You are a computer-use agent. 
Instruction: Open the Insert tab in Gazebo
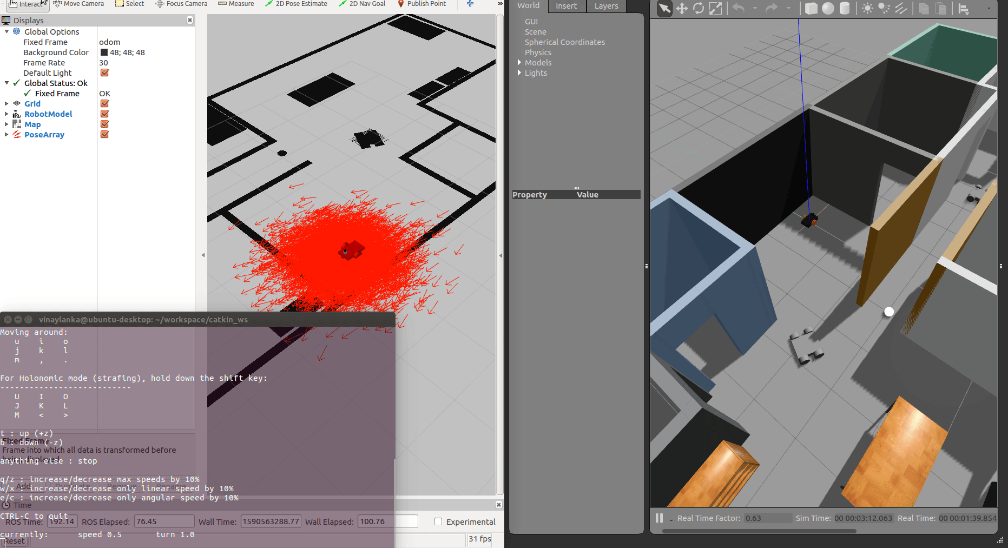point(566,6)
